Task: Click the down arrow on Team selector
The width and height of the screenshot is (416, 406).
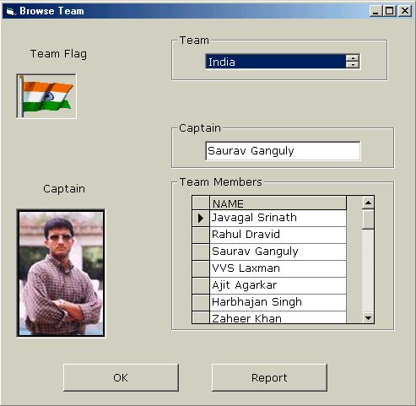Action: tap(353, 65)
